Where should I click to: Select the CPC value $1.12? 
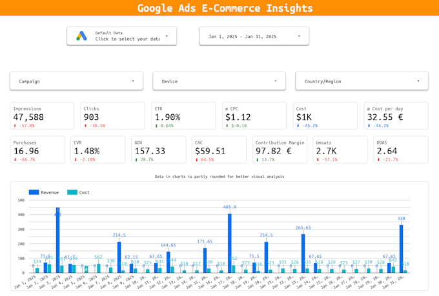tap(238, 117)
